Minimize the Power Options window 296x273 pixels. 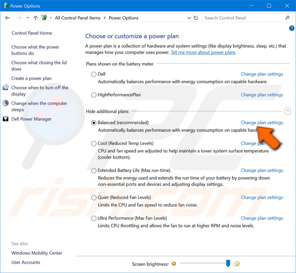click(251, 6)
